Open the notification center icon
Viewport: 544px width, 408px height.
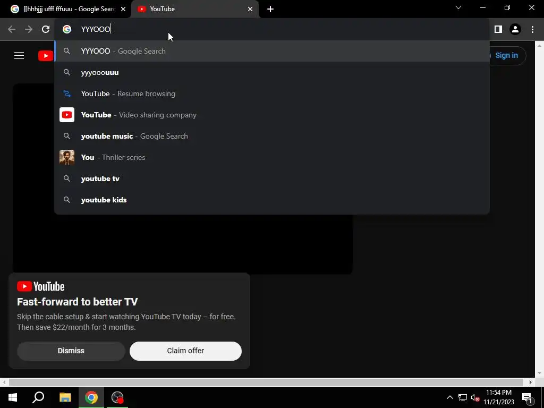coord(527,397)
